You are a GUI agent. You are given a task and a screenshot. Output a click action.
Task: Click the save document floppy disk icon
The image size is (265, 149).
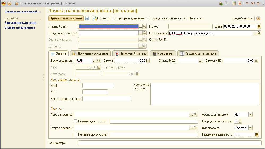[87, 18]
